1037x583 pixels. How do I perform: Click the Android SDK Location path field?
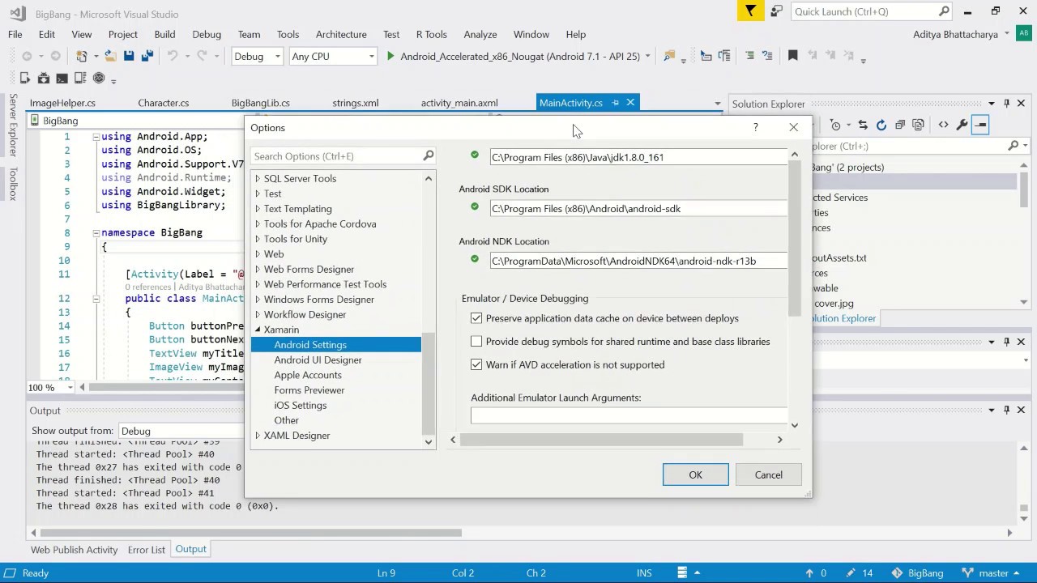click(638, 208)
